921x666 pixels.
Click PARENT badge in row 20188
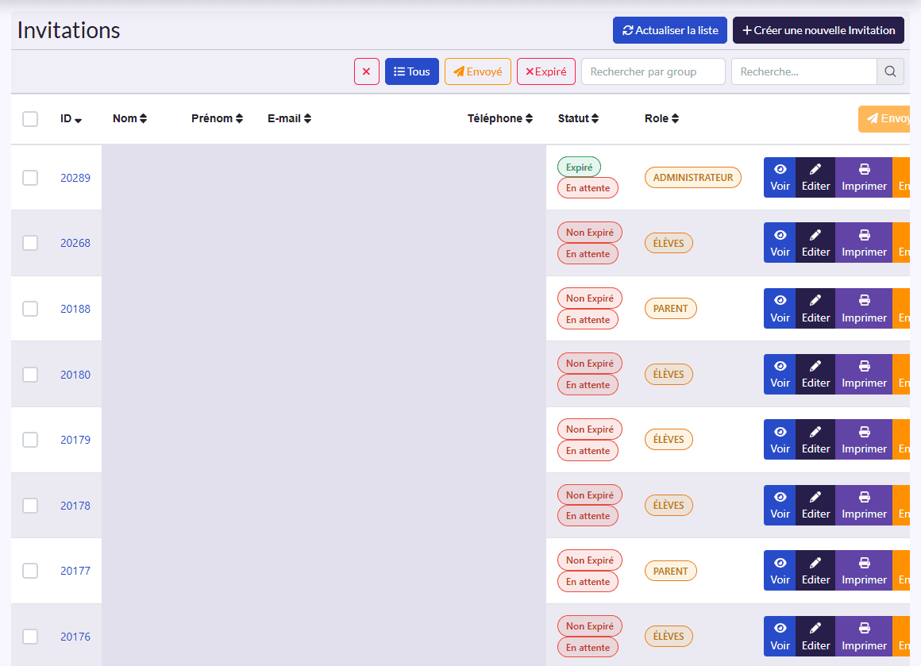point(670,308)
